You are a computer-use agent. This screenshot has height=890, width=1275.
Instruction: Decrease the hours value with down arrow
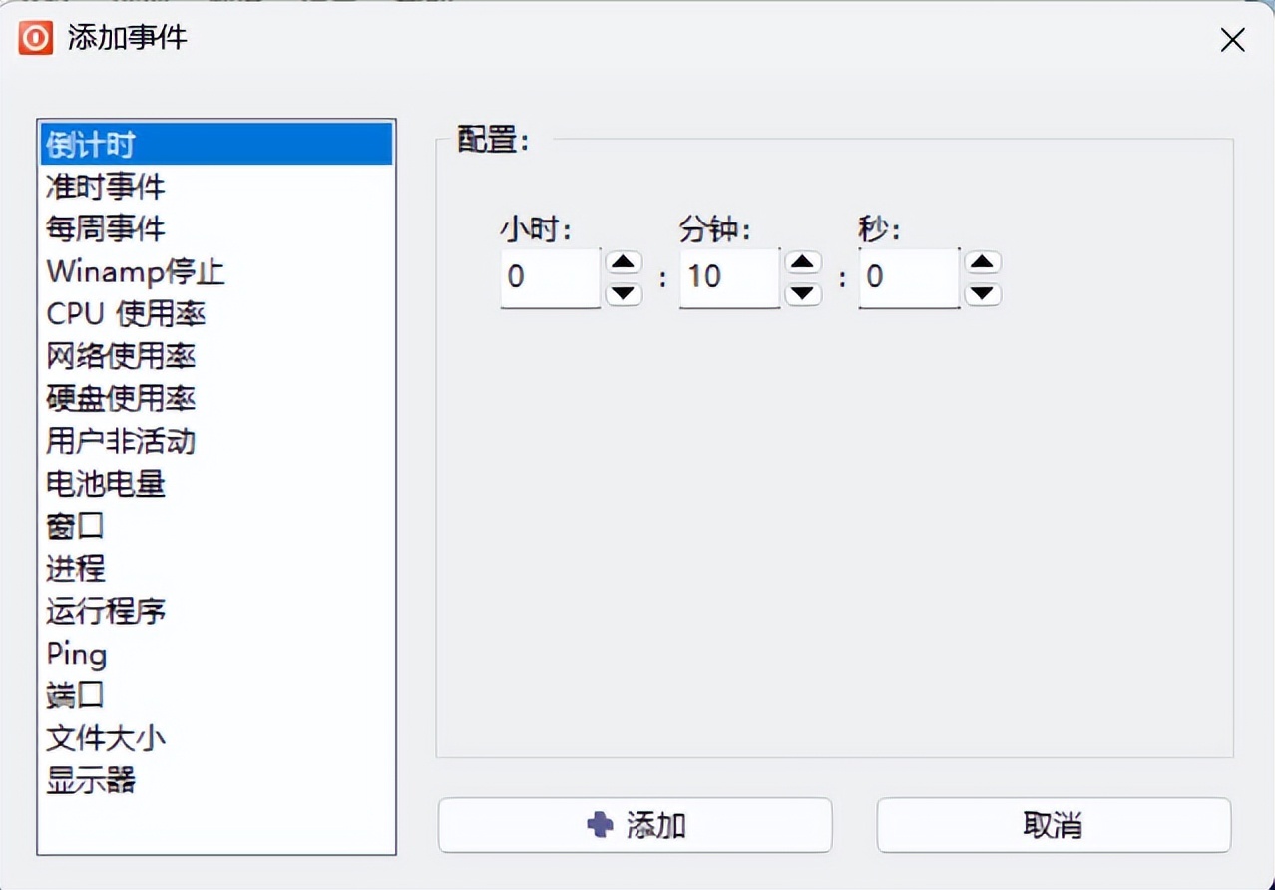624,293
